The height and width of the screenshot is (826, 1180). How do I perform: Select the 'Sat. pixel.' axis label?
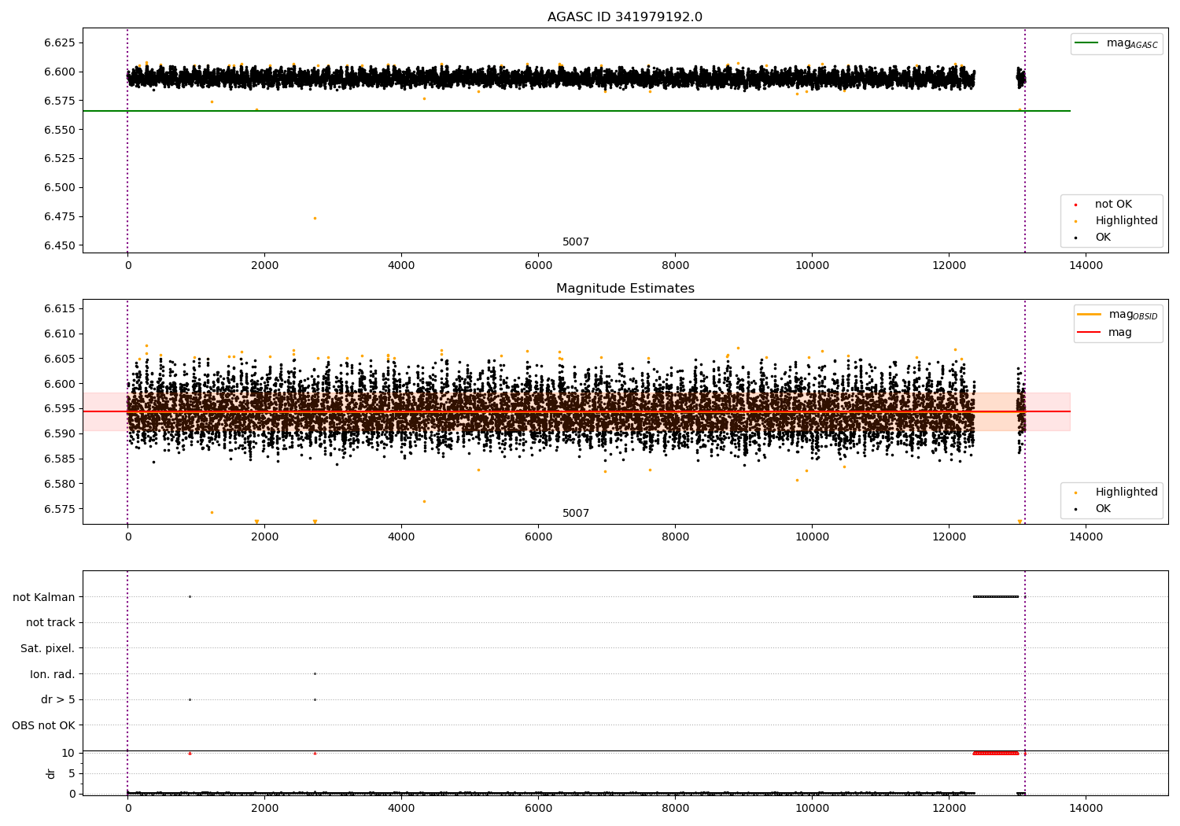click(x=47, y=648)
